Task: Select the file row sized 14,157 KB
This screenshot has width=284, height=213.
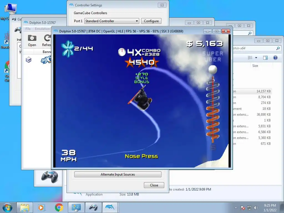Action: (252, 91)
